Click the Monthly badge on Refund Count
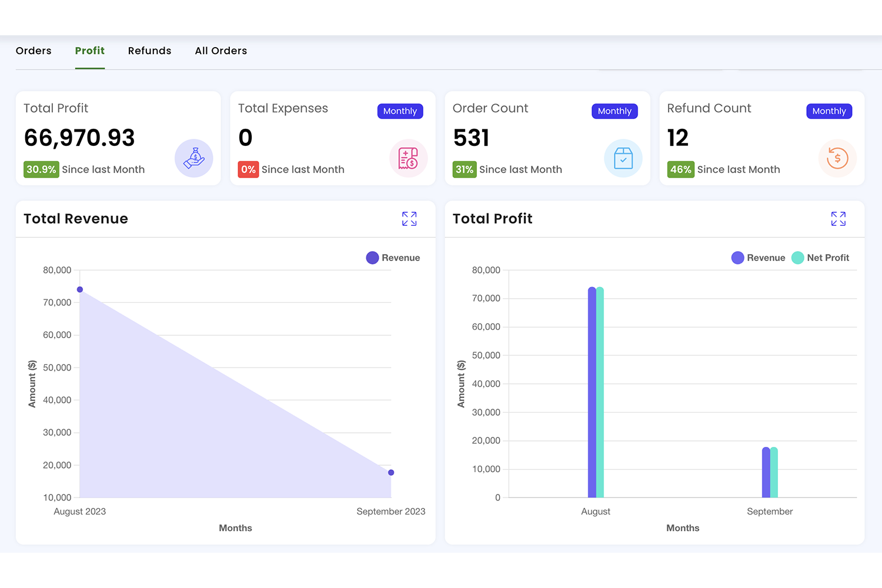 tap(829, 111)
